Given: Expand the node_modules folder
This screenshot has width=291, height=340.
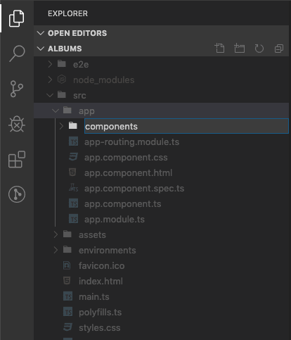Looking at the screenshot, I should tap(50, 80).
